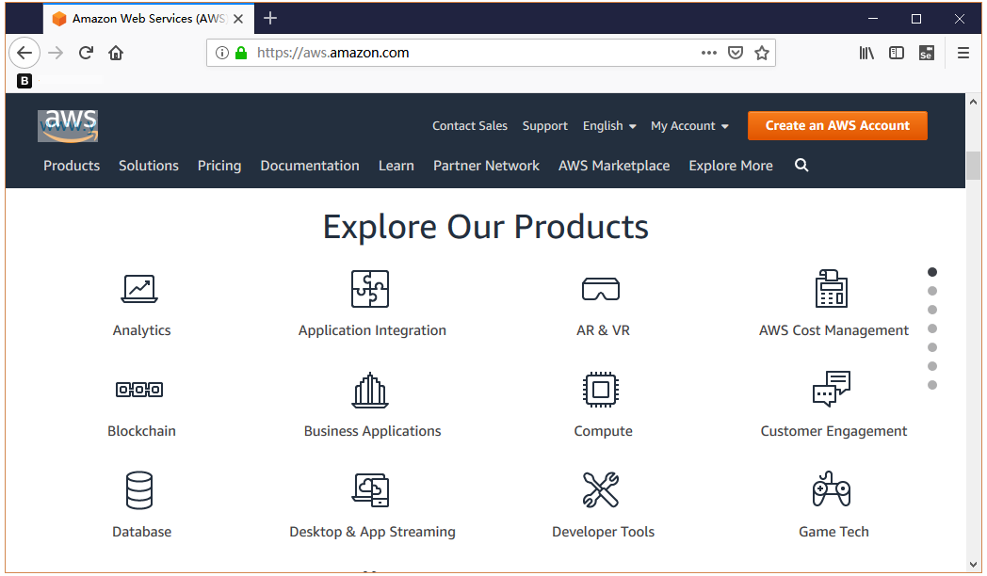The image size is (987, 576).
Task: Jump to fifth section navigation dot
Action: point(932,347)
